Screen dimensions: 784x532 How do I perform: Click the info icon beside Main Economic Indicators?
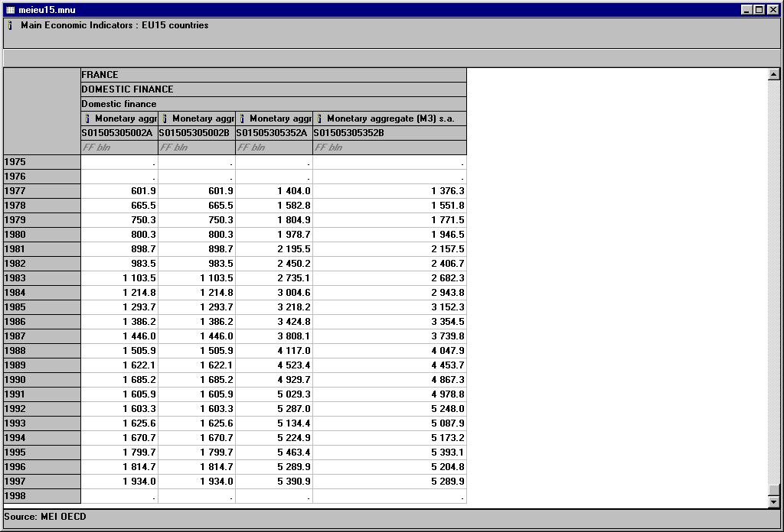tap(10, 25)
